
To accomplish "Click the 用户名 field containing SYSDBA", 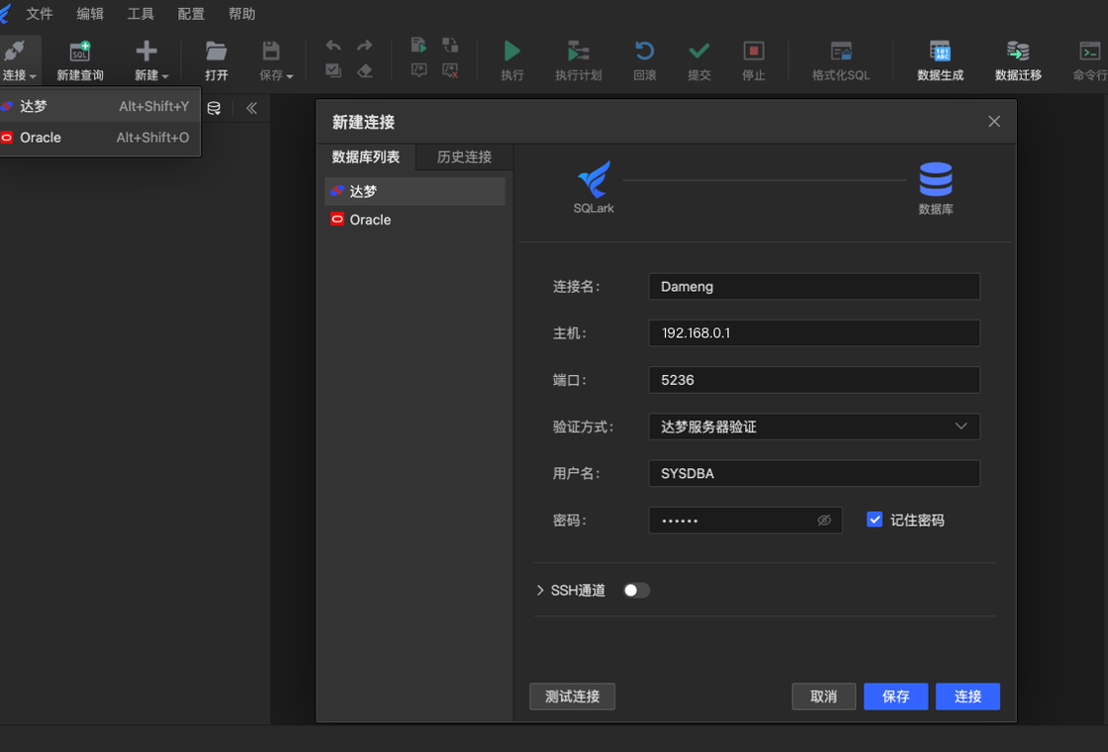I will click(814, 474).
